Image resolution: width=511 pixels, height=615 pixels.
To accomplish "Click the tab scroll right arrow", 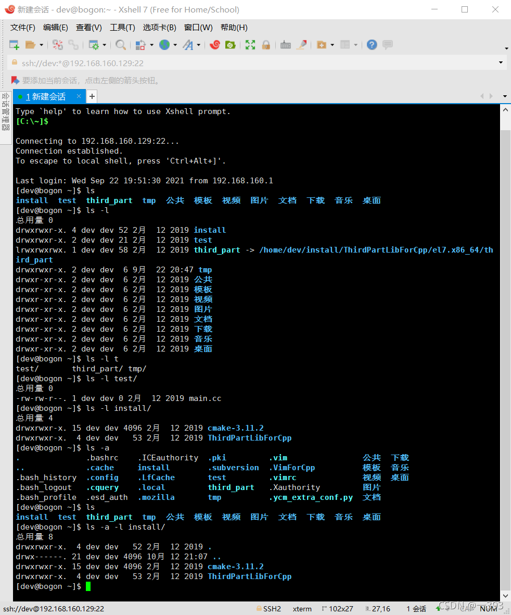I will pos(491,96).
